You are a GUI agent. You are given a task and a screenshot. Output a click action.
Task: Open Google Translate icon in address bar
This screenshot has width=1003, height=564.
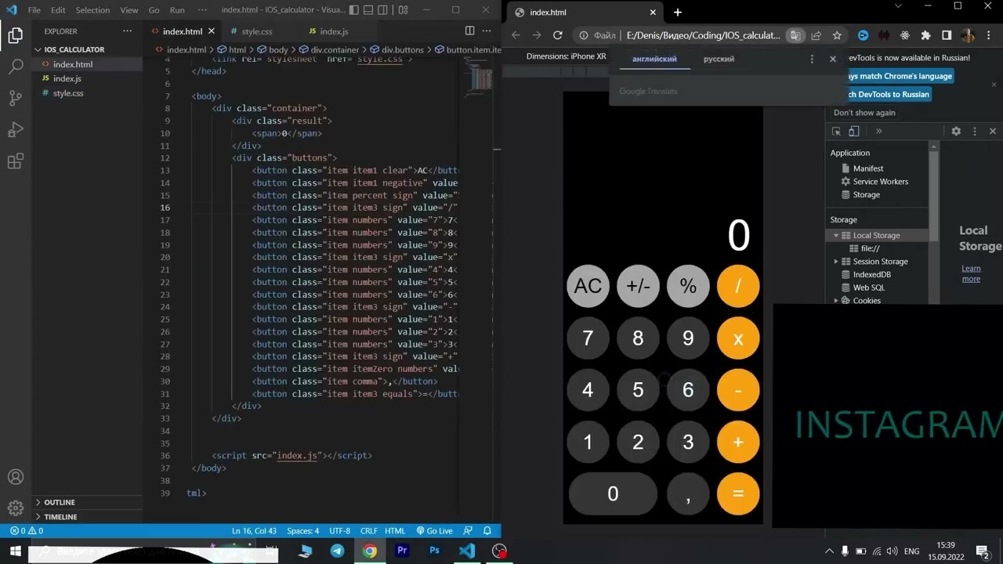(x=795, y=35)
